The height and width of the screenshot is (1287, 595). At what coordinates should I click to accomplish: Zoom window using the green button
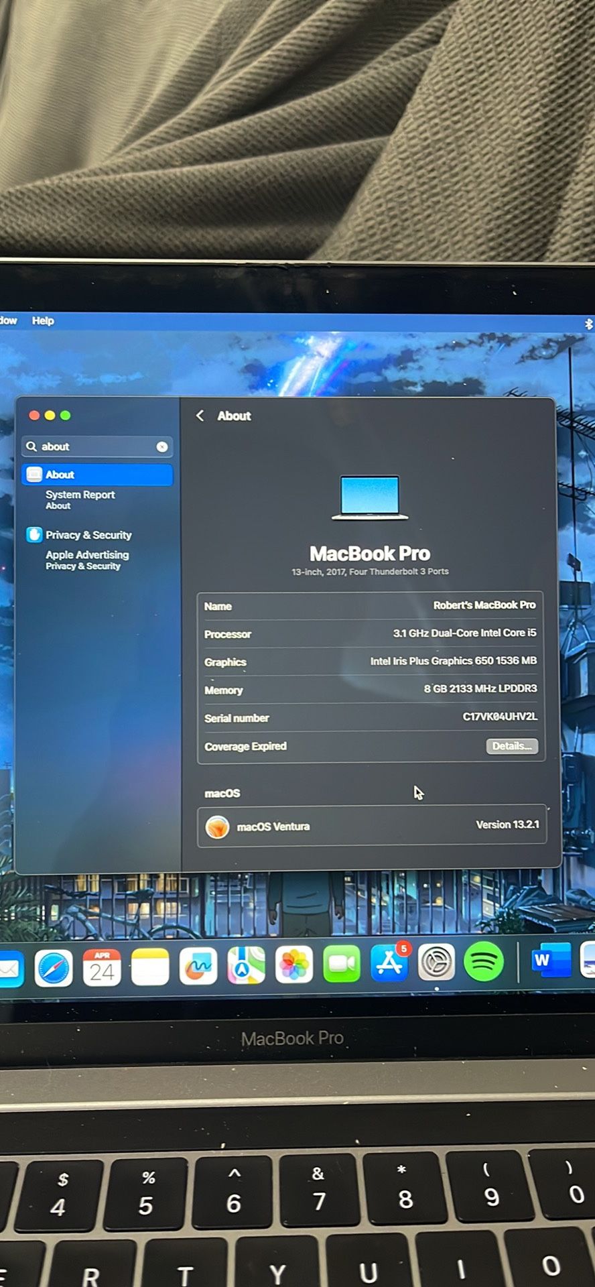click(65, 415)
